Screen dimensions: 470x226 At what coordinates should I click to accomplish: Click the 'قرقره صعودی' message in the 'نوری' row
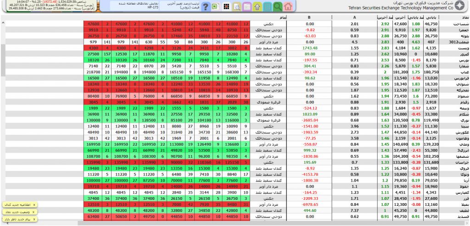click(x=268, y=120)
